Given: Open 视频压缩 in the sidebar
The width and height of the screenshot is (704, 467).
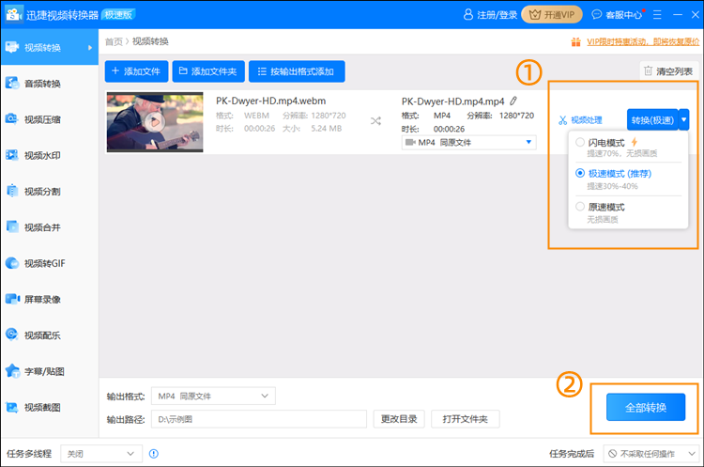Looking at the screenshot, I should click(50, 119).
